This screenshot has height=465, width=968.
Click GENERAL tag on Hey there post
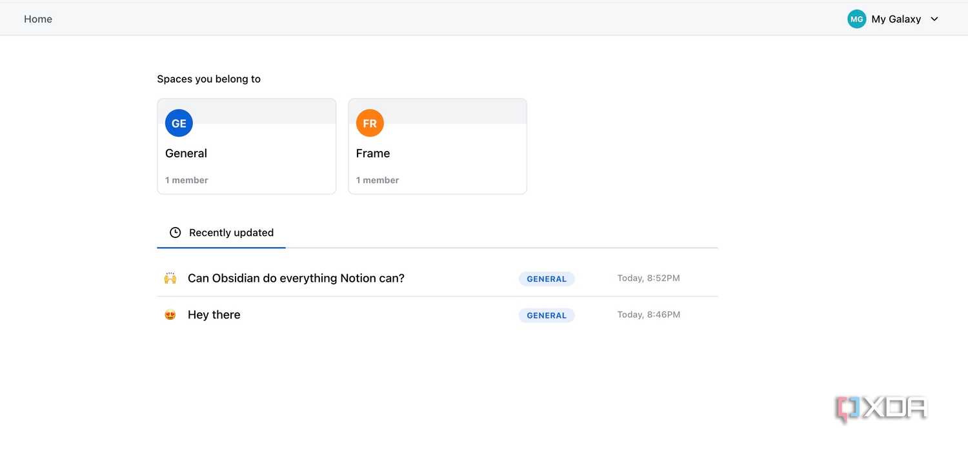(x=547, y=315)
